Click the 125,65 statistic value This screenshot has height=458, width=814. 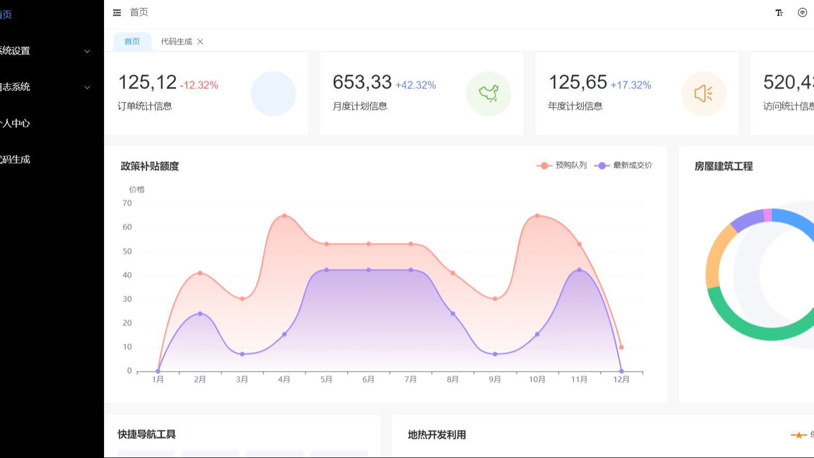tap(578, 82)
